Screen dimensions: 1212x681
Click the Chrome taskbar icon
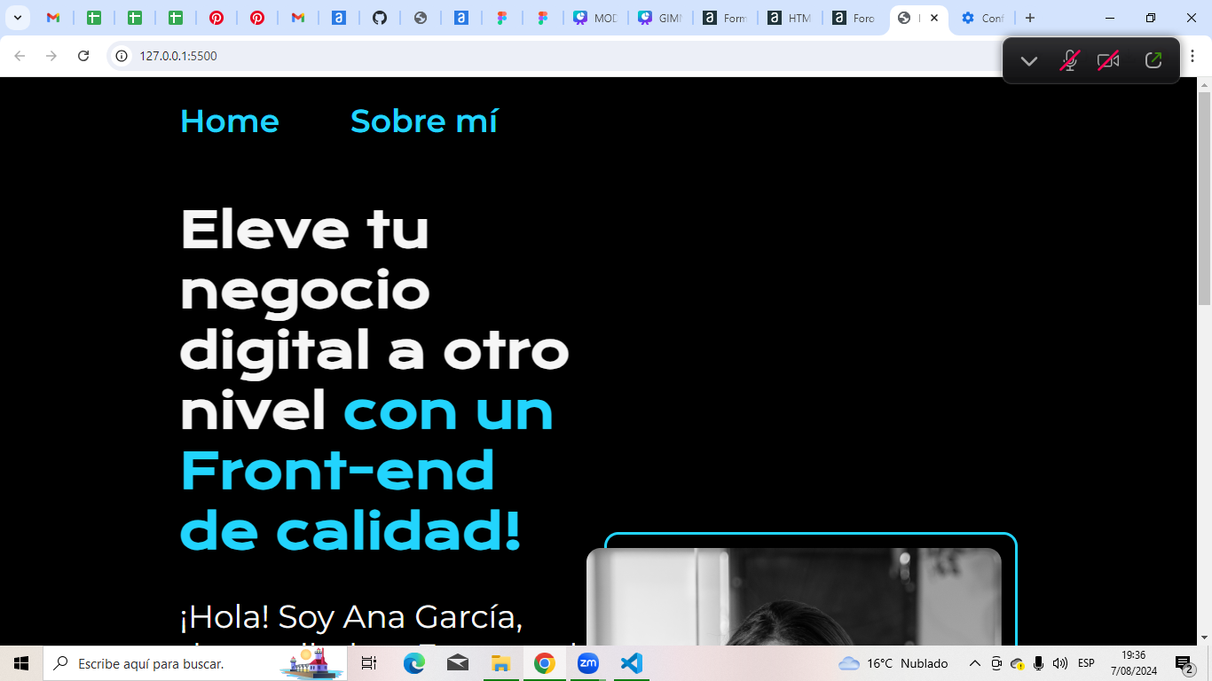click(x=545, y=663)
